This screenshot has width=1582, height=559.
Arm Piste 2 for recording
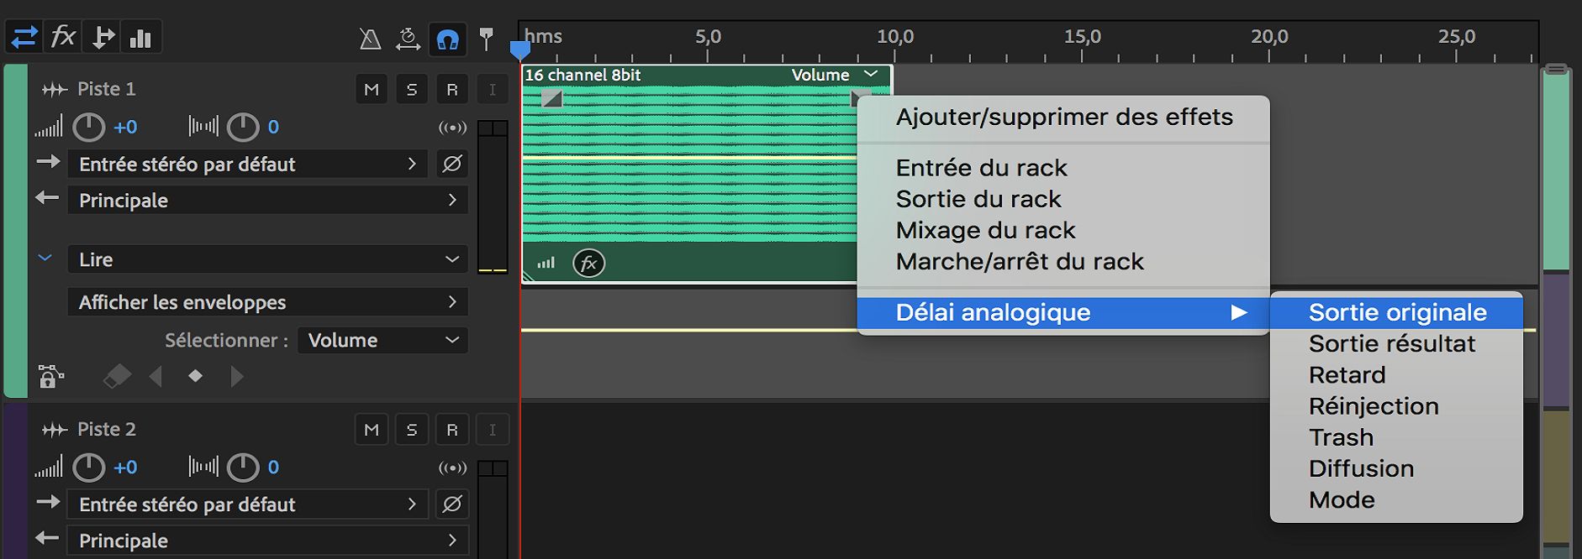452,430
